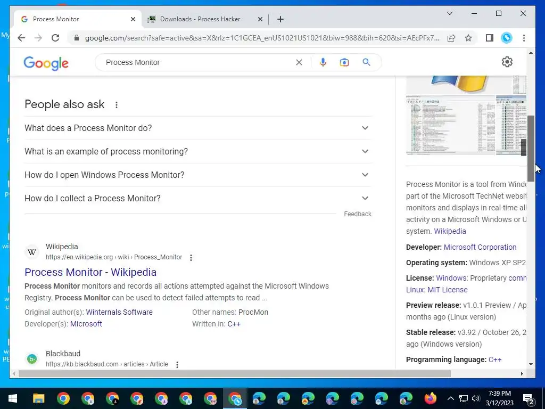Click the vertical page scrollbar thumb

point(531,148)
